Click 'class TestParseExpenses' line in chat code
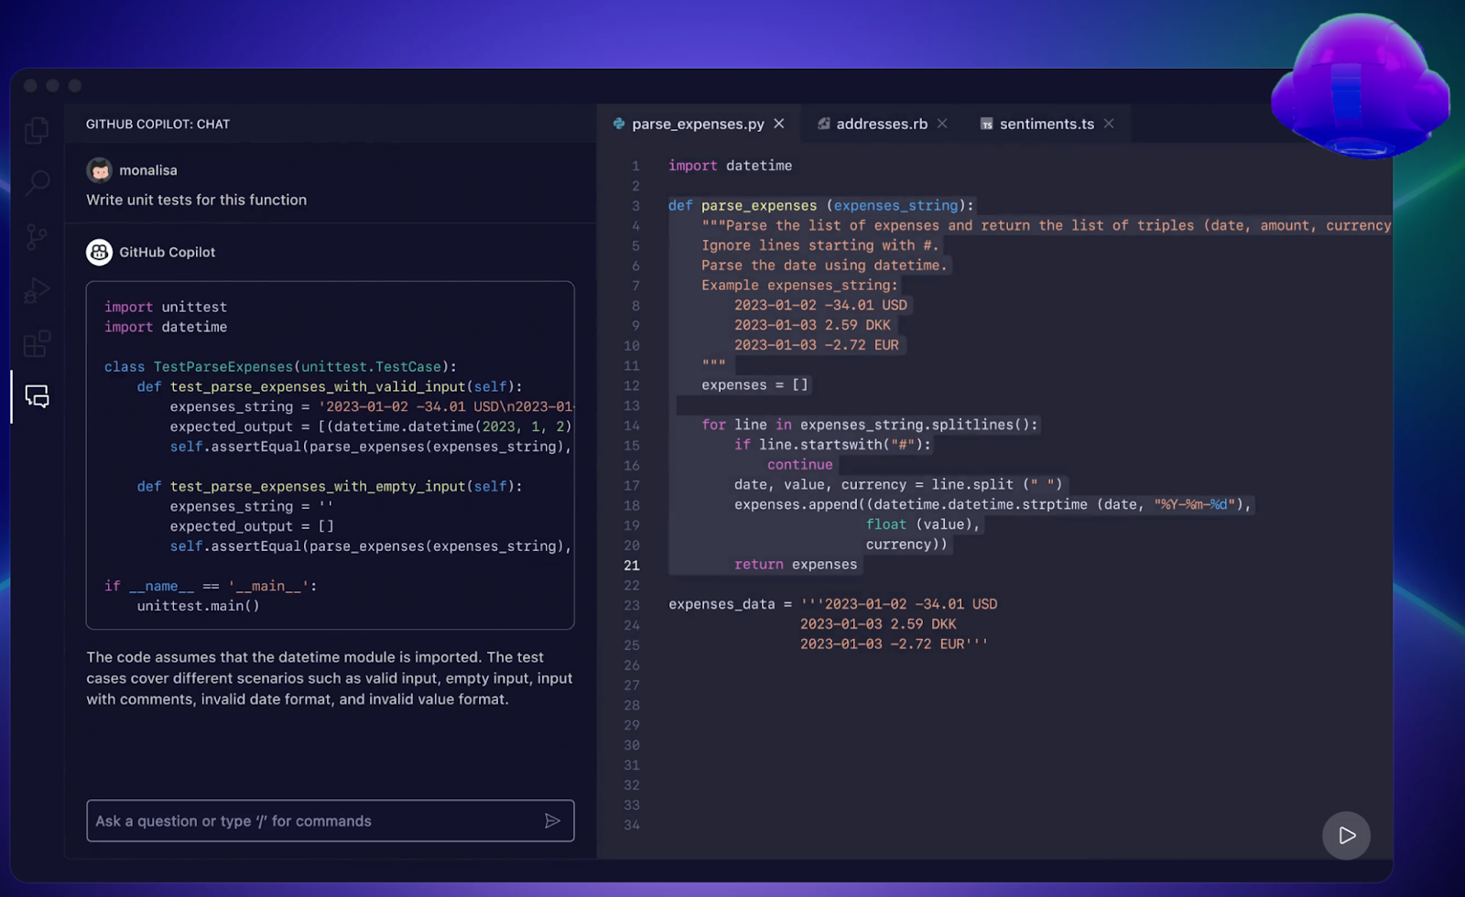 tap(280, 366)
